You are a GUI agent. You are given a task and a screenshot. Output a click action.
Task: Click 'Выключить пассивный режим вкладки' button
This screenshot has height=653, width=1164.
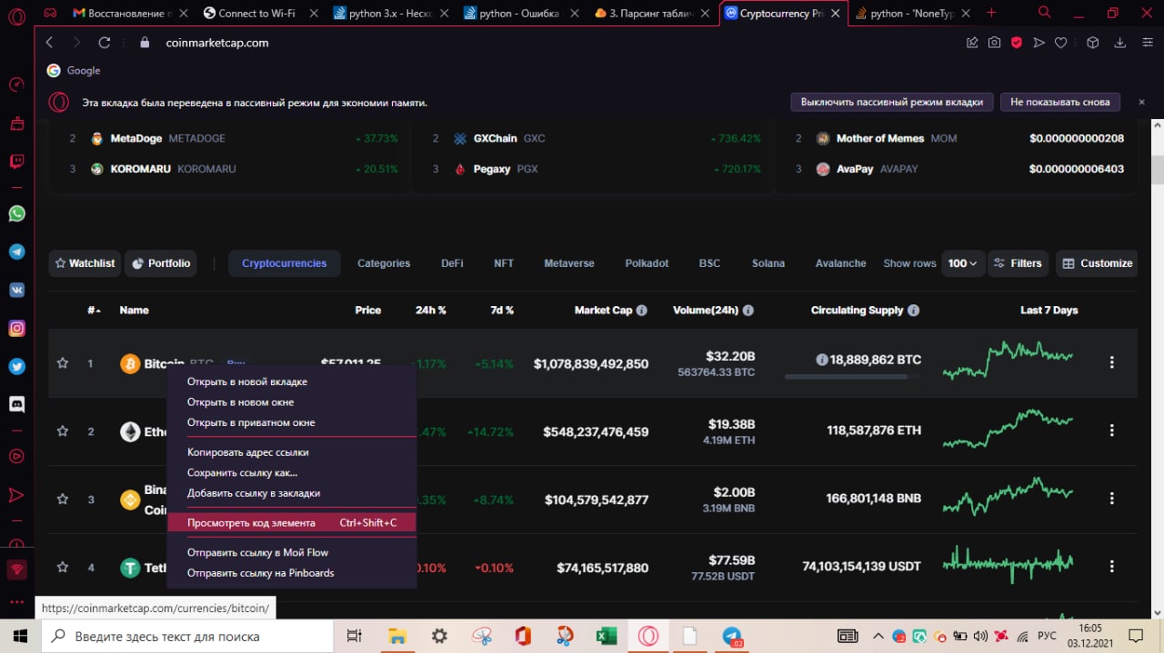(891, 102)
